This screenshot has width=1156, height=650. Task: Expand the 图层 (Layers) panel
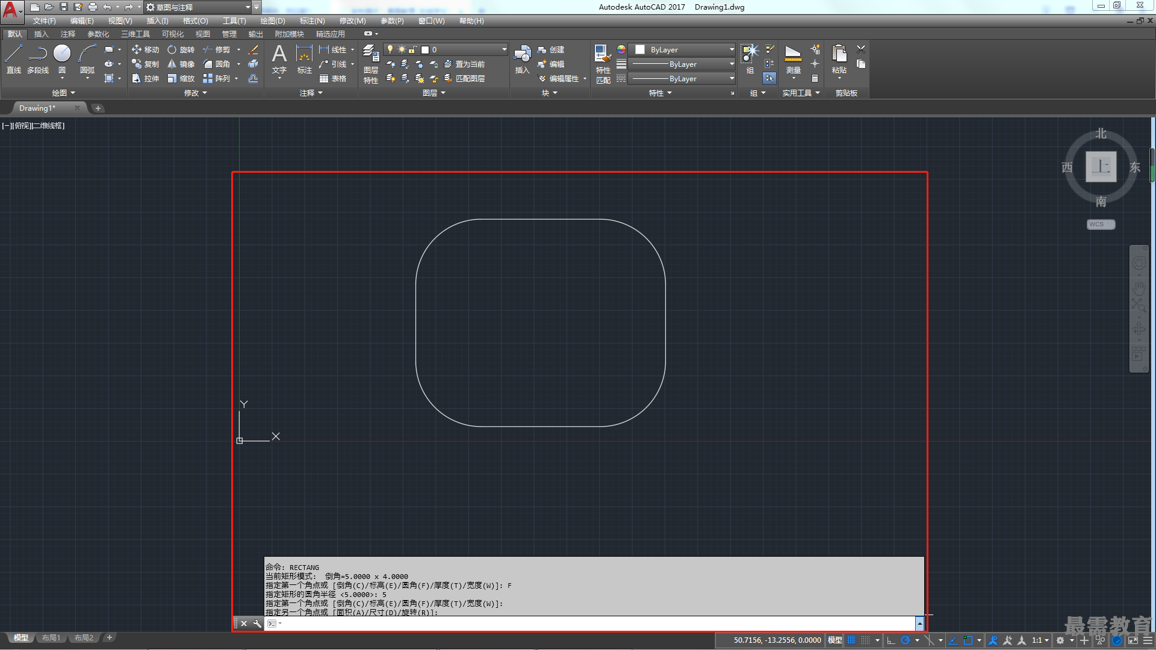[x=433, y=93]
